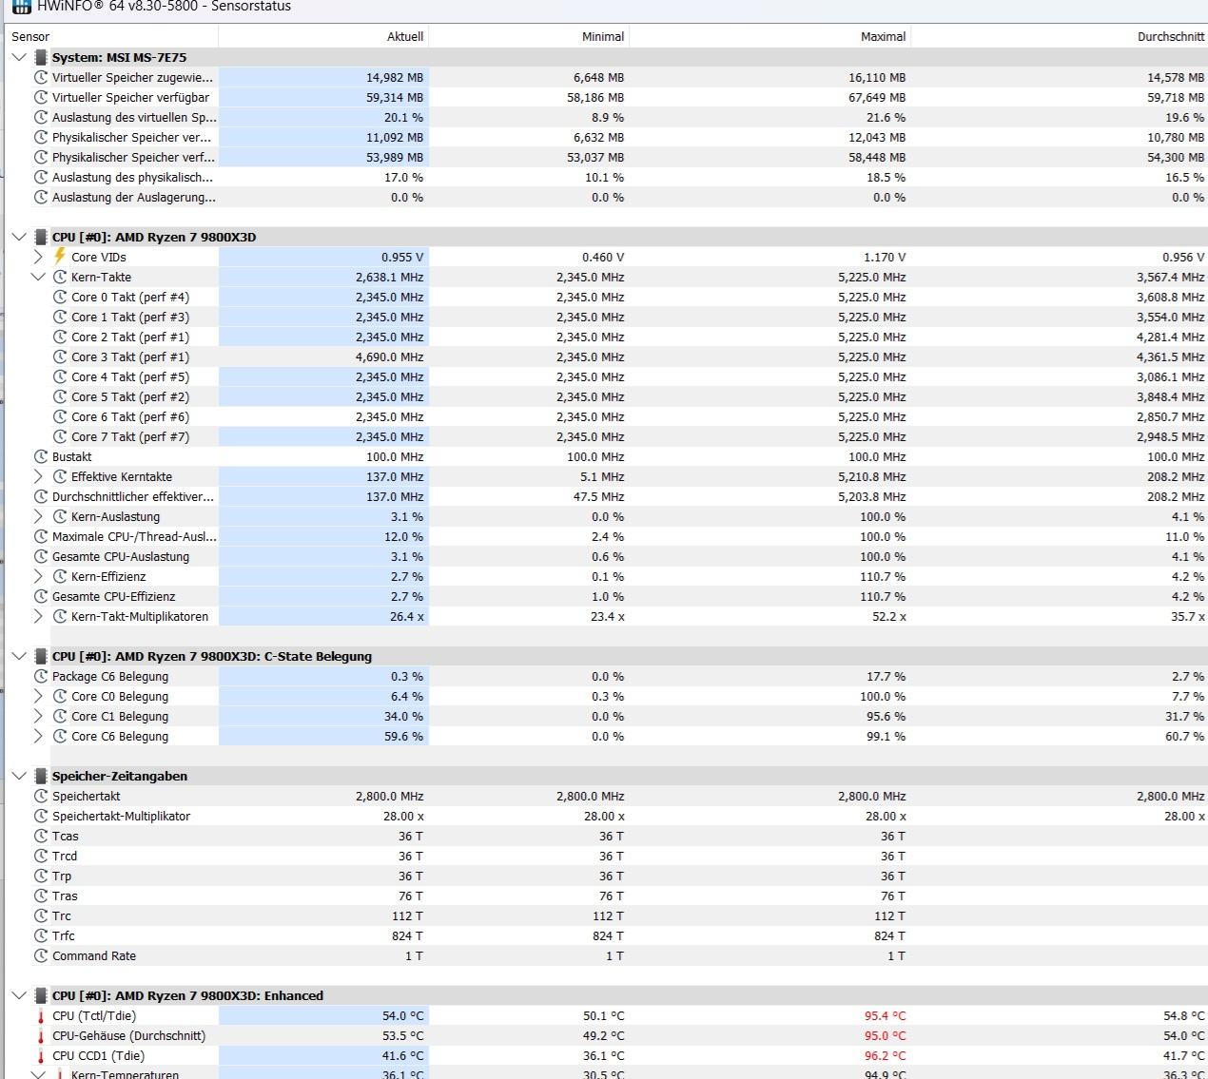The image size is (1208, 1079).
Task: Collapse the Kern-Takte subtree
Action: pyautogui.click(x=38, y=277)
